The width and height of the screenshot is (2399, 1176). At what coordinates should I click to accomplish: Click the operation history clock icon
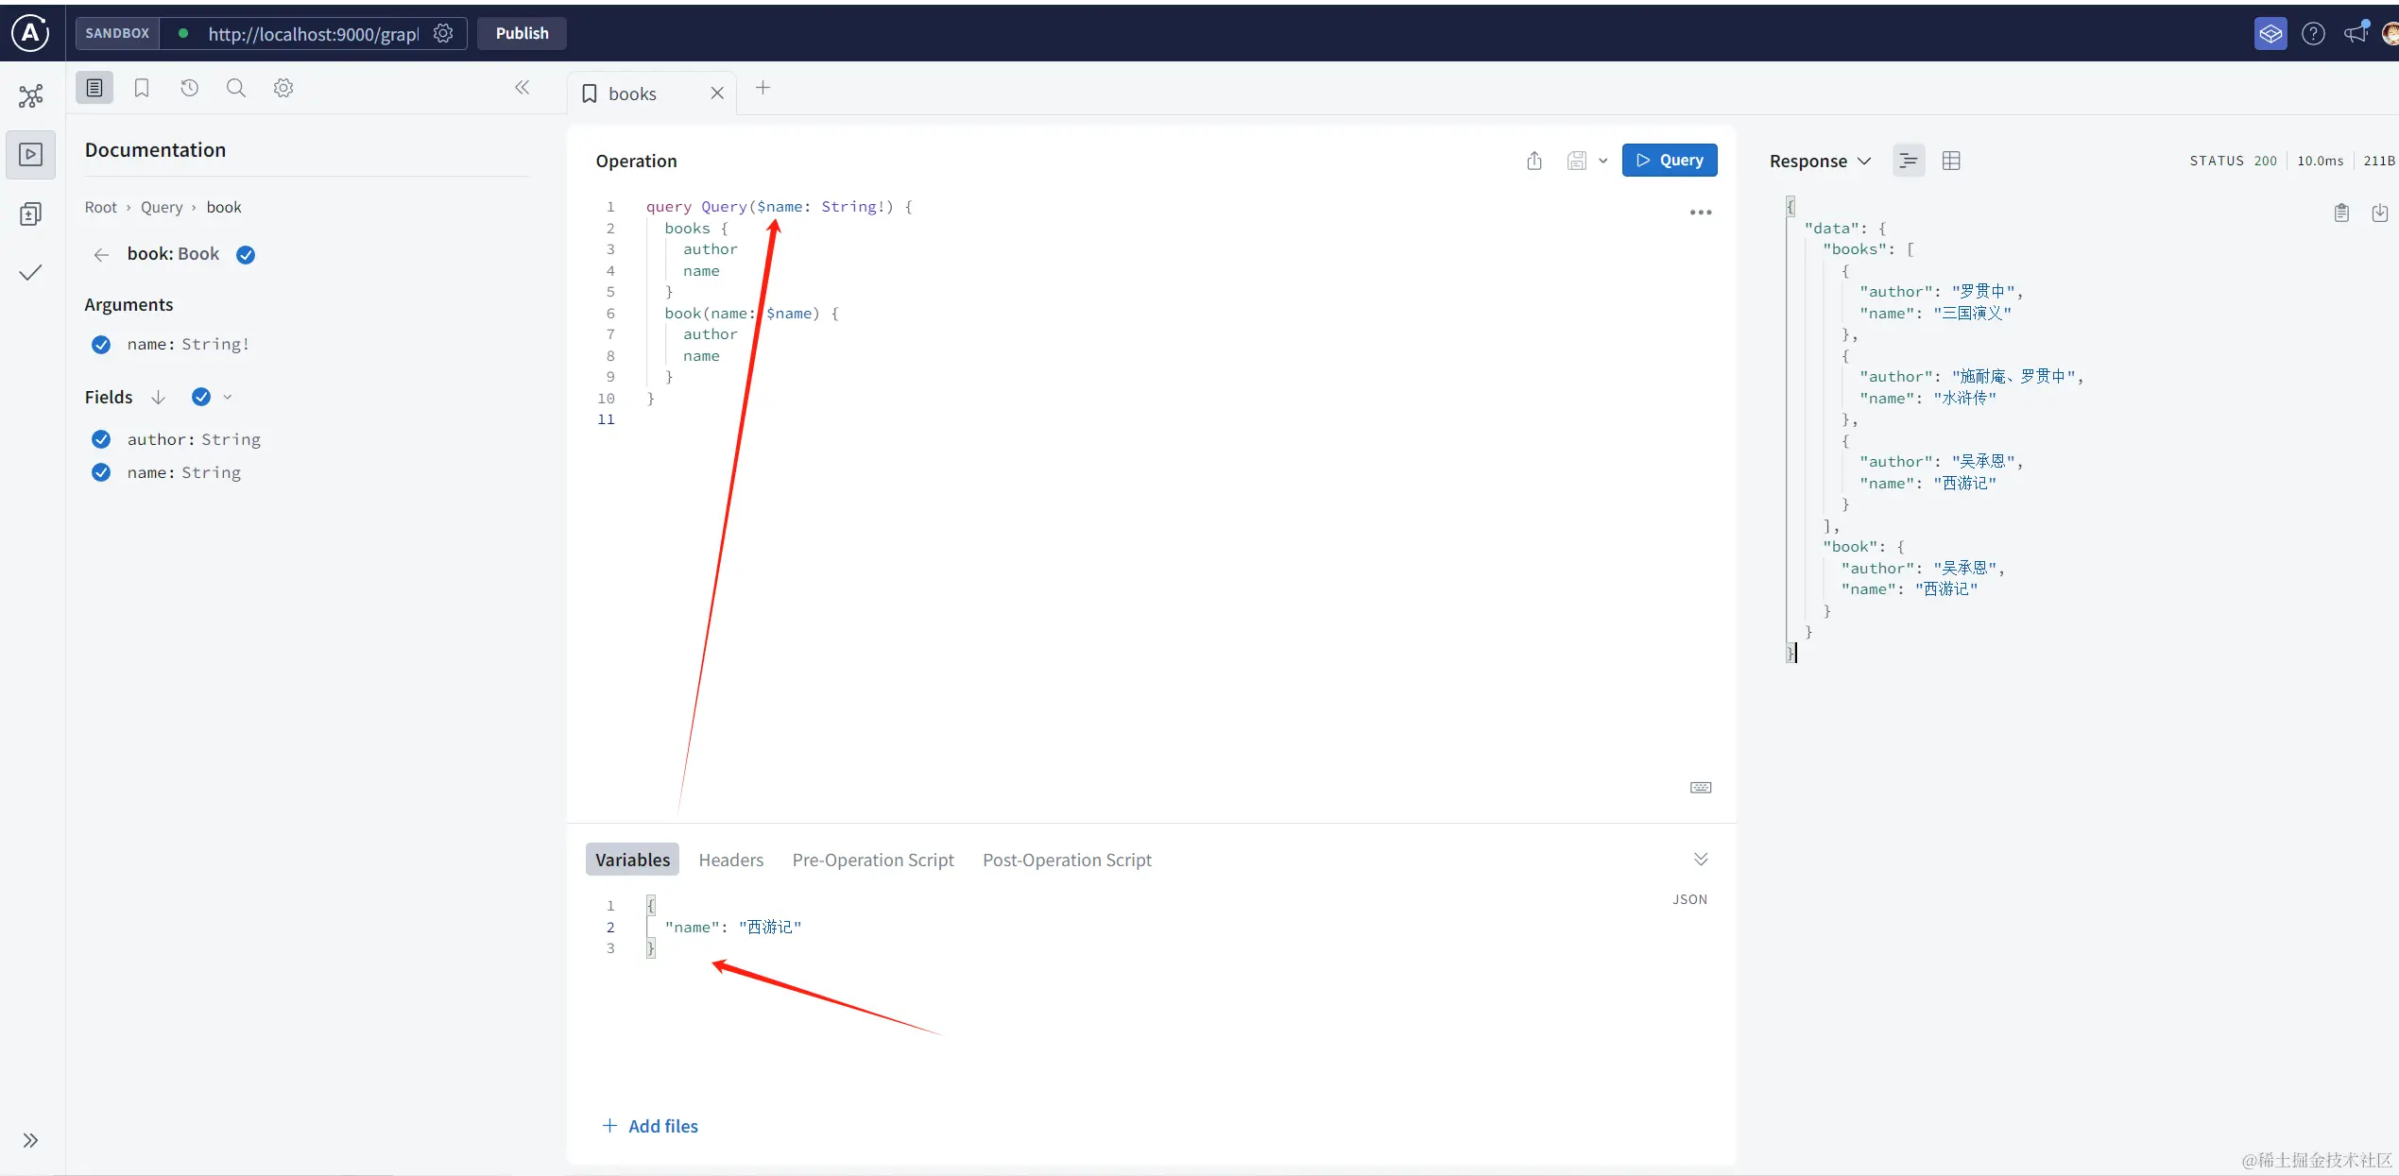[189, 88]
